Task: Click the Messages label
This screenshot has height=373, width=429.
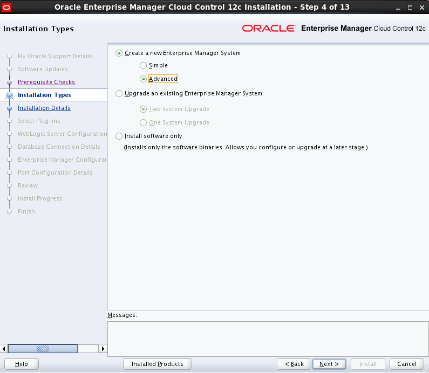Action: coord(122,315)
